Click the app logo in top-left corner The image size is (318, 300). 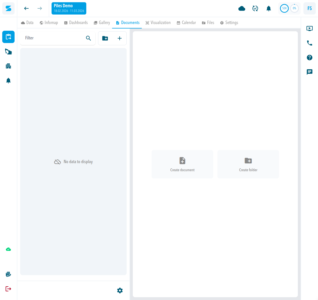click(x=8, y=8)
